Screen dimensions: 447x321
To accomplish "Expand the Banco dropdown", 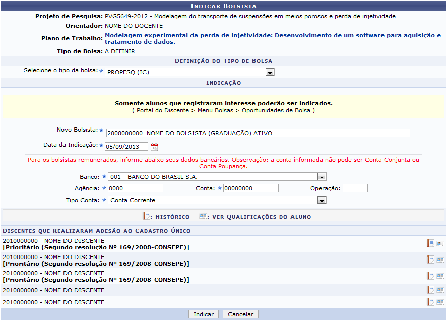I will tap(322, 177).
